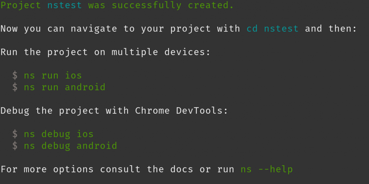The image size is (369, 184).
Task: Click the 'ns debug ios' command text
Action: [x=59, y=134]
